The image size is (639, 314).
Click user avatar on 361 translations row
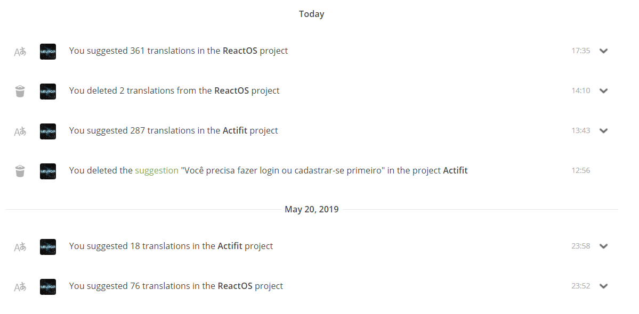[x=48, y=52]
